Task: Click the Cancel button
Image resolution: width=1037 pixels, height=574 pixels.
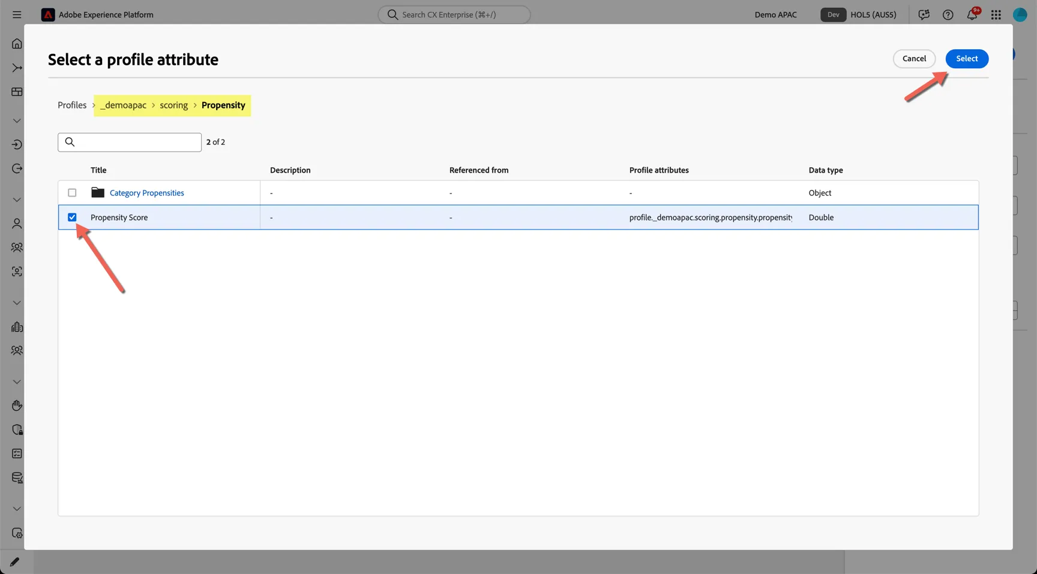Action: click(914, 59)
